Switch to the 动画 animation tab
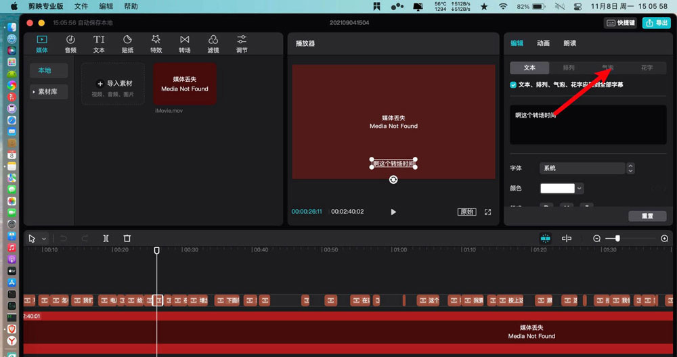The height and width of the screenshot is (357, 677). point(543,43)
